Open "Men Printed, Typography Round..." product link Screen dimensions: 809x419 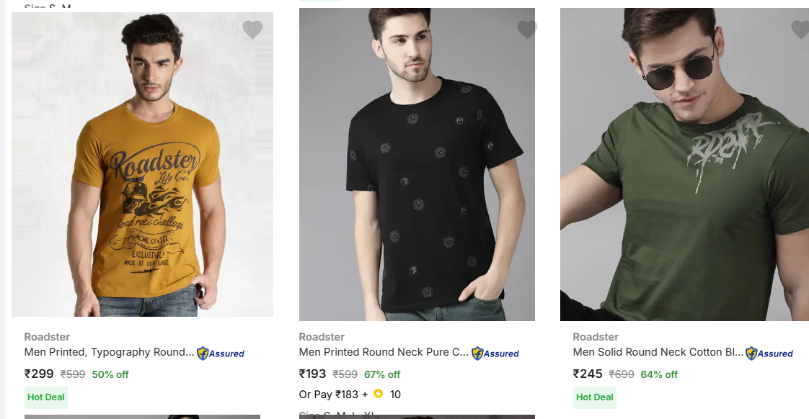[109, 352]
